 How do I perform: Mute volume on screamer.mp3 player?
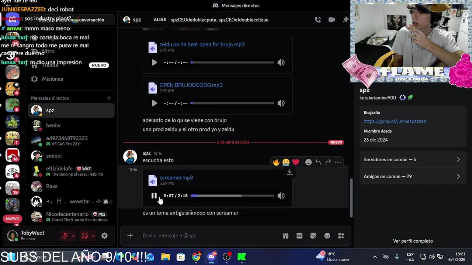click(281, 196)
